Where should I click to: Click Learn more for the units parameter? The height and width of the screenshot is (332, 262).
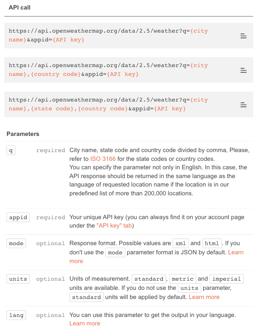(x=204, y=297)
